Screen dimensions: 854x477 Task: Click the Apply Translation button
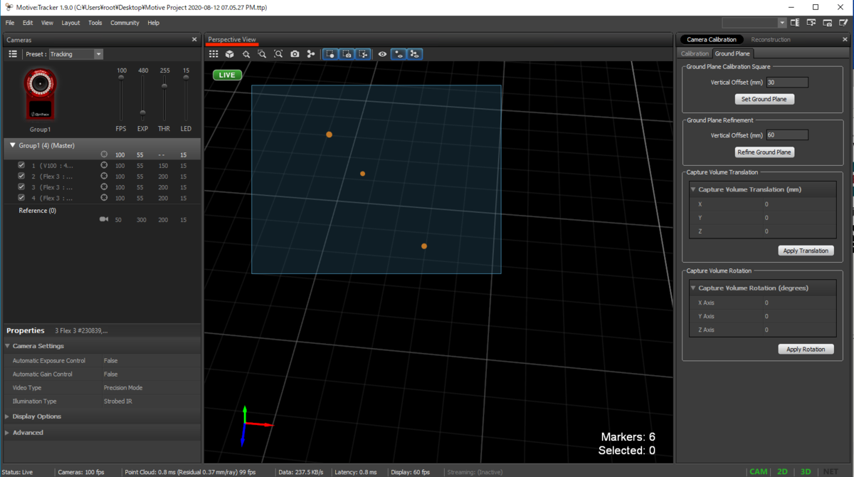[806, 251]
